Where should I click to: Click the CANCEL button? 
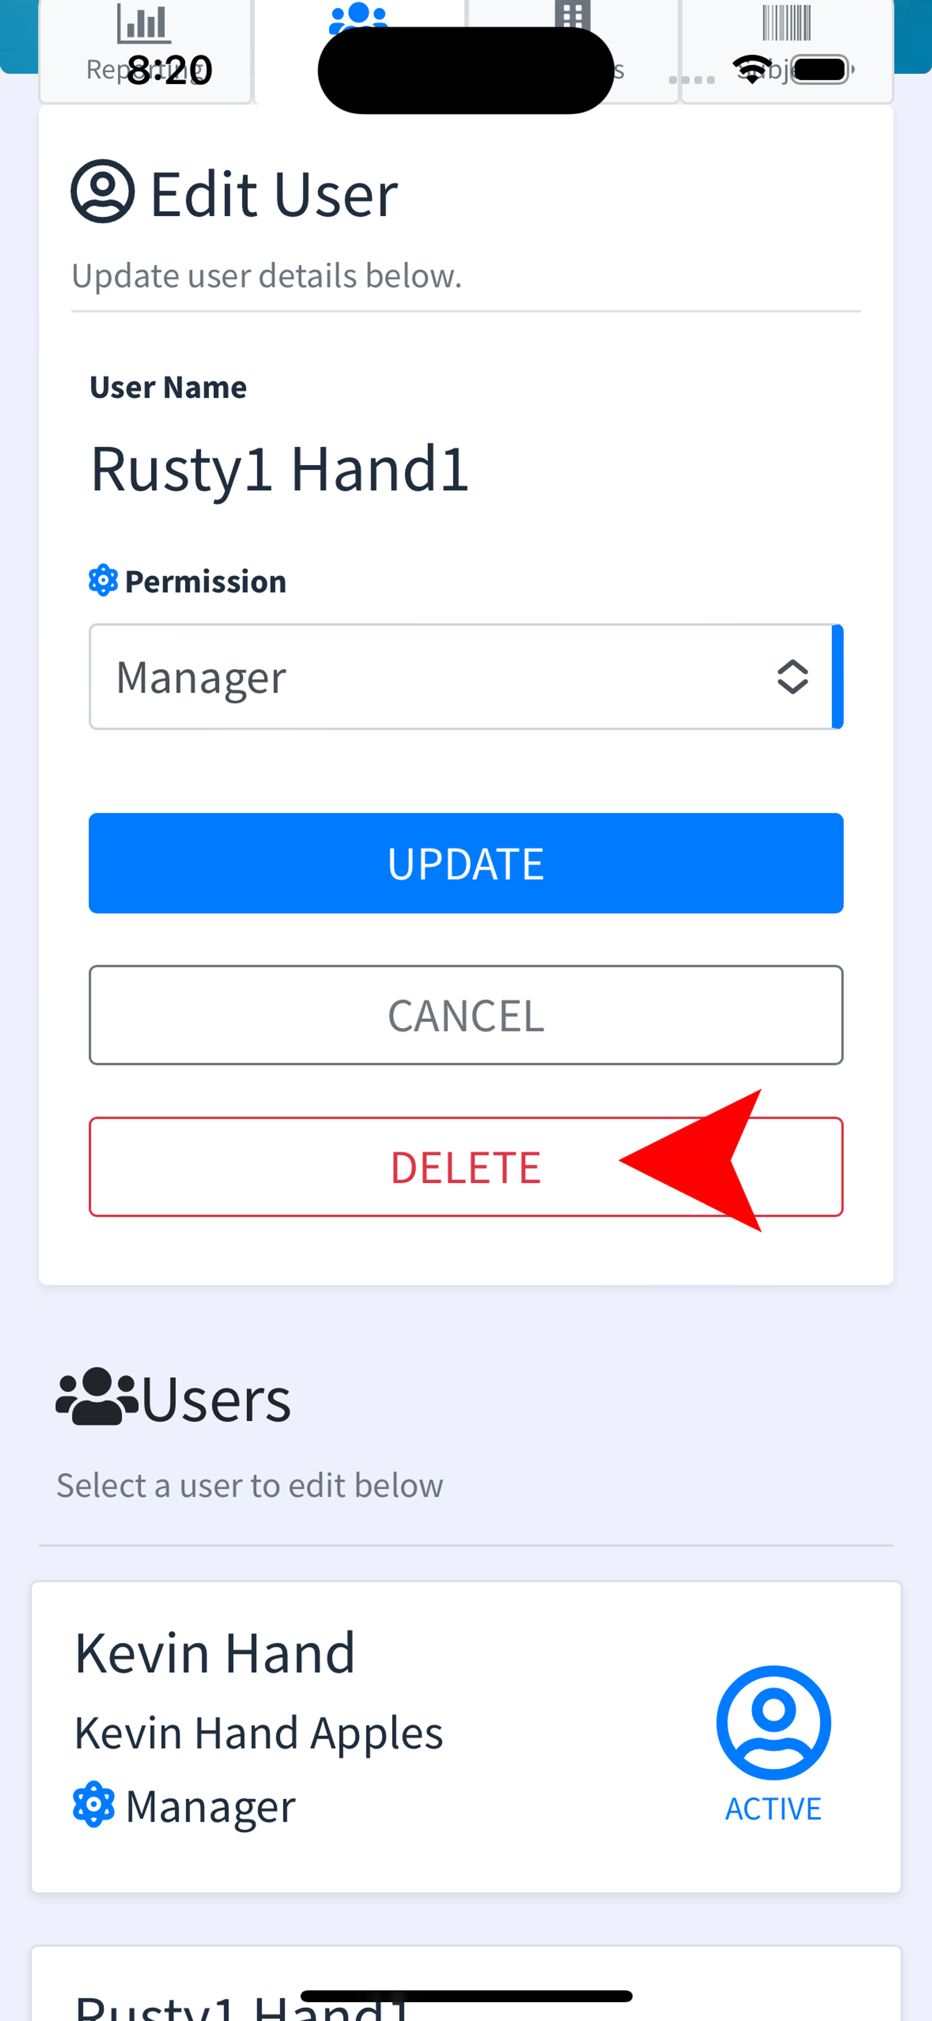point(466,1015)
